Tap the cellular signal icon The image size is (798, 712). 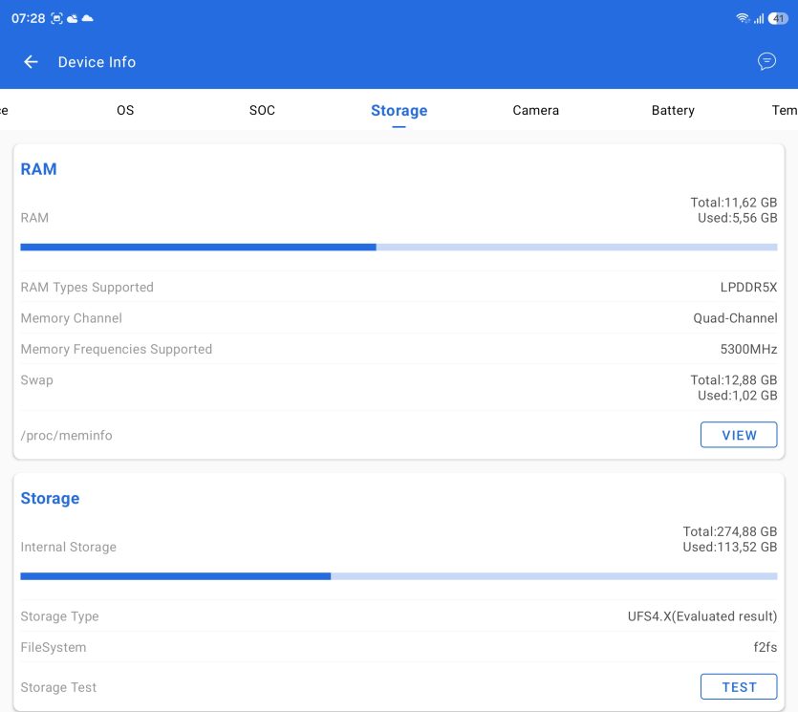pos(759,19)
